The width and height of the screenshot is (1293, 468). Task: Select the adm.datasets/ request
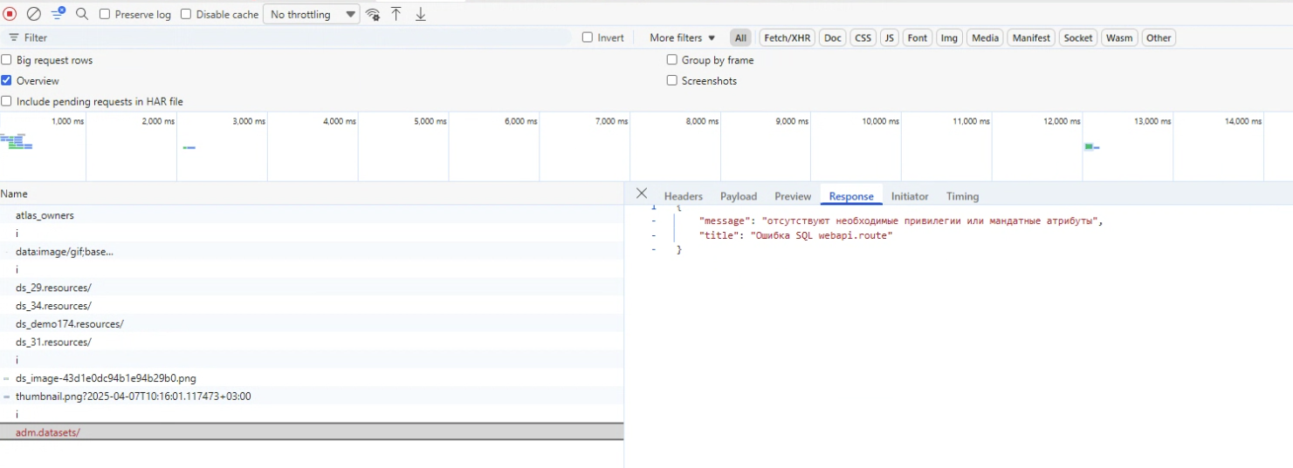coord(48,432)
